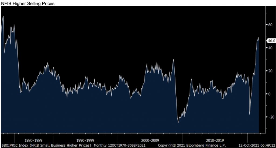Viewport: 276px width, 148px height.
Task: Select the -20 y-axis label
Action: (269, 117)
